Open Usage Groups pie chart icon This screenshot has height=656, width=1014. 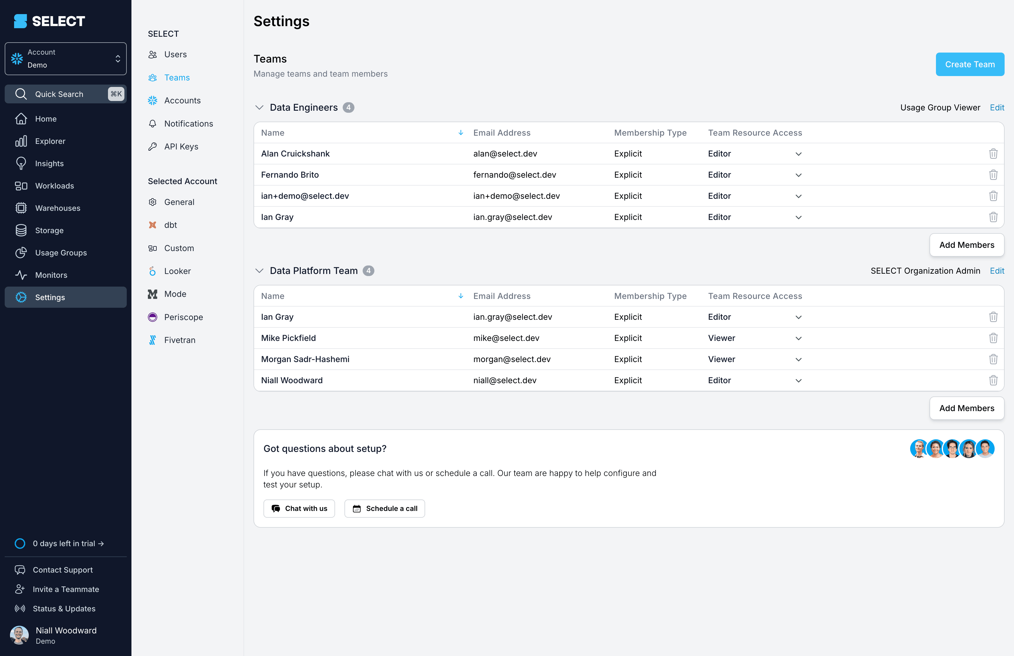(x=21, y=253)
